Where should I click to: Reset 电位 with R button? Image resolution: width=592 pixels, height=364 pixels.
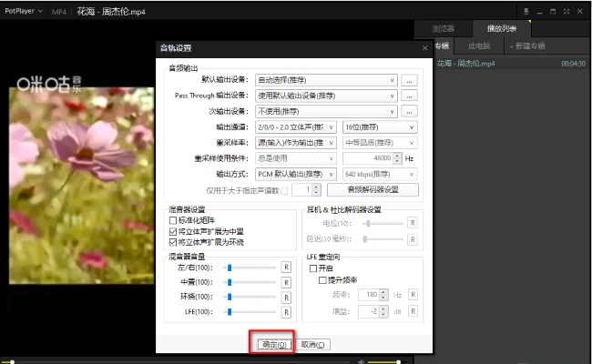tap(413, 223)
